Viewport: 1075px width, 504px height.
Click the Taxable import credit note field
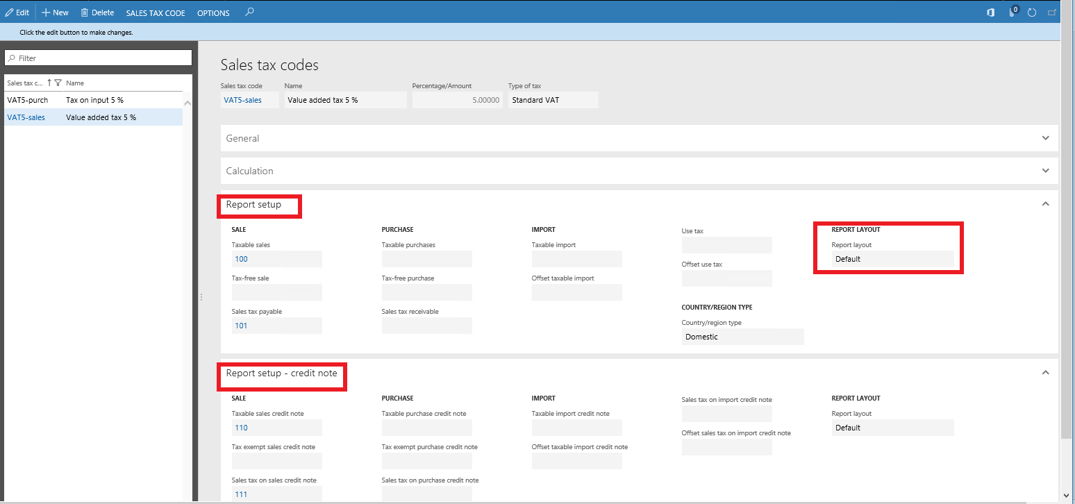(x=576, y=428)
